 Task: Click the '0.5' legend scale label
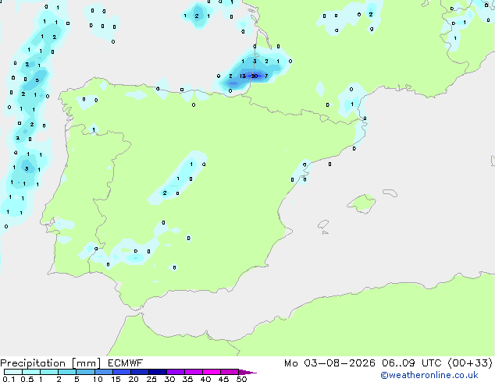point(27,379)
